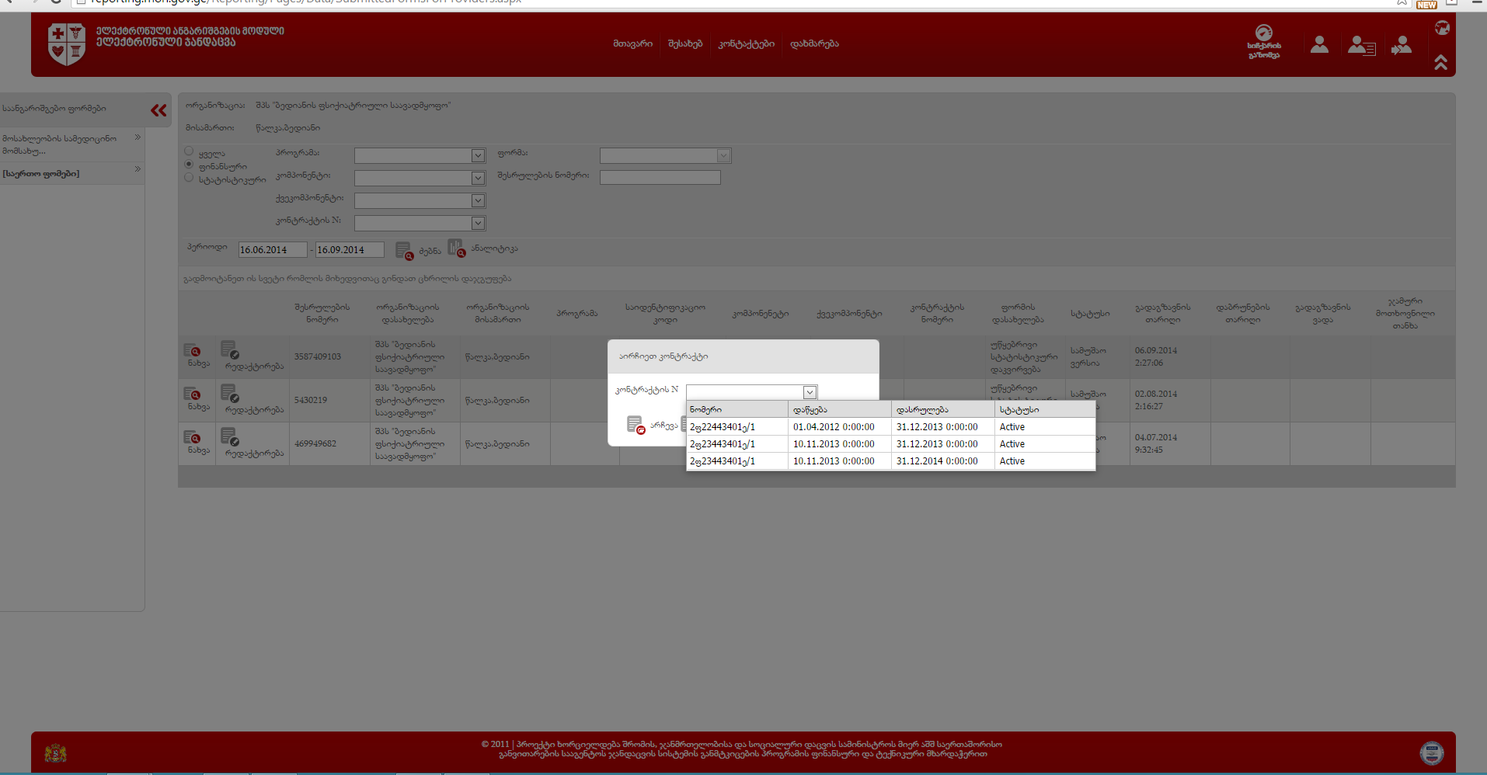Toggle contract number dropdown arrow in popup
Screen dimensions: 1487x775
[810, 392]
